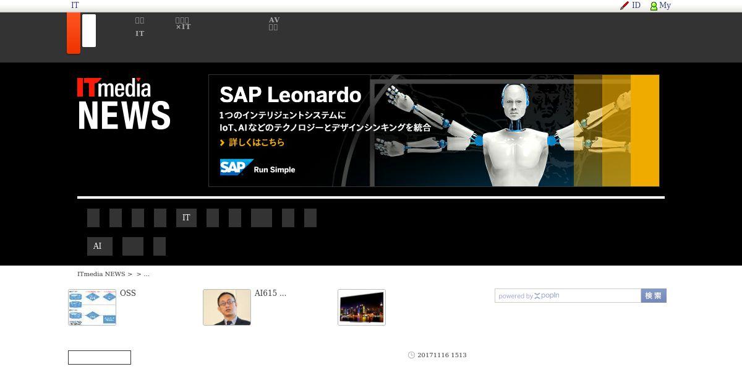Viewport: 742px width, 390px height.
Task: Open the OSS article link
Action: tap(128, 293)
